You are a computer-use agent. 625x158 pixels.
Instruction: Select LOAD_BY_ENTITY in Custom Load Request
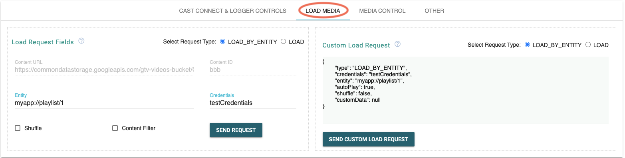point(527,45)
